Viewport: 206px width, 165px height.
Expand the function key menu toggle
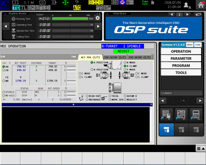(201, 149)
